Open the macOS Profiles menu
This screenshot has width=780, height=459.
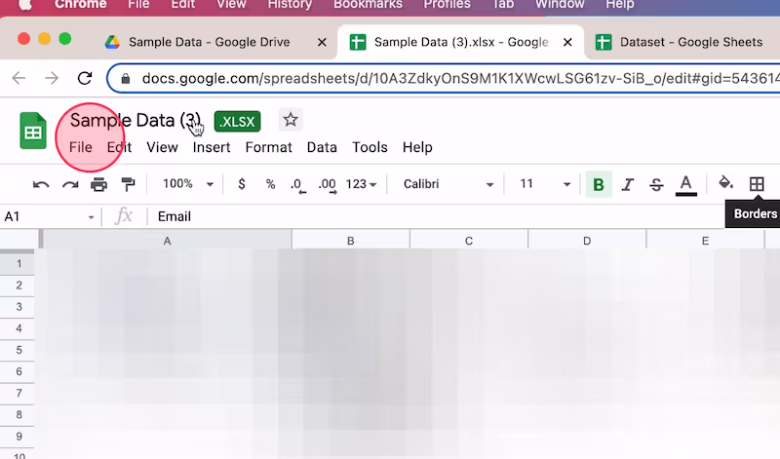pos(447,5)
